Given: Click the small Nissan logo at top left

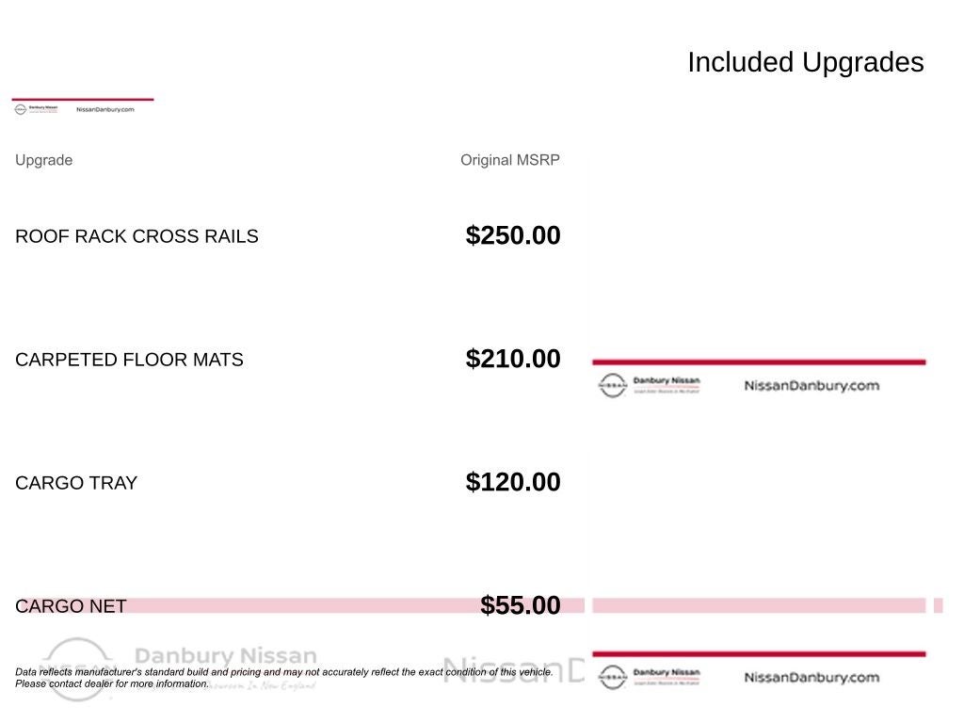Looking at the screenshot, I should 21,109.
